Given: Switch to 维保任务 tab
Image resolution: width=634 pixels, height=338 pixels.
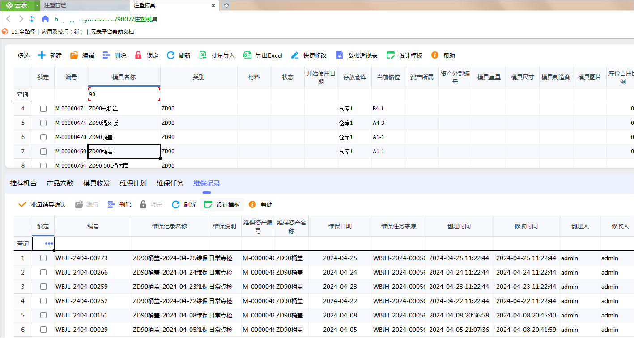Looking at the screenshot, I should click(x=169, y=183).
